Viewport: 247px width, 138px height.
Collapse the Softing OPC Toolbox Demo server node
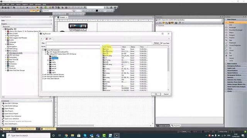click(46, 54)
